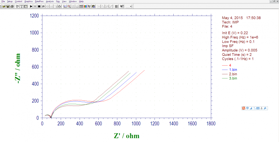
Task: Click the reverse scan arrow icon
Action: [x=43, y=6]
